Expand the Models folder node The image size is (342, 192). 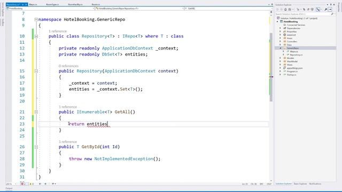pos(281,58)
